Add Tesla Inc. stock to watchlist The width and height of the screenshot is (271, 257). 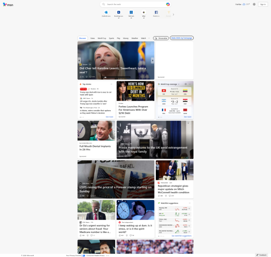[x=189, y=220]
